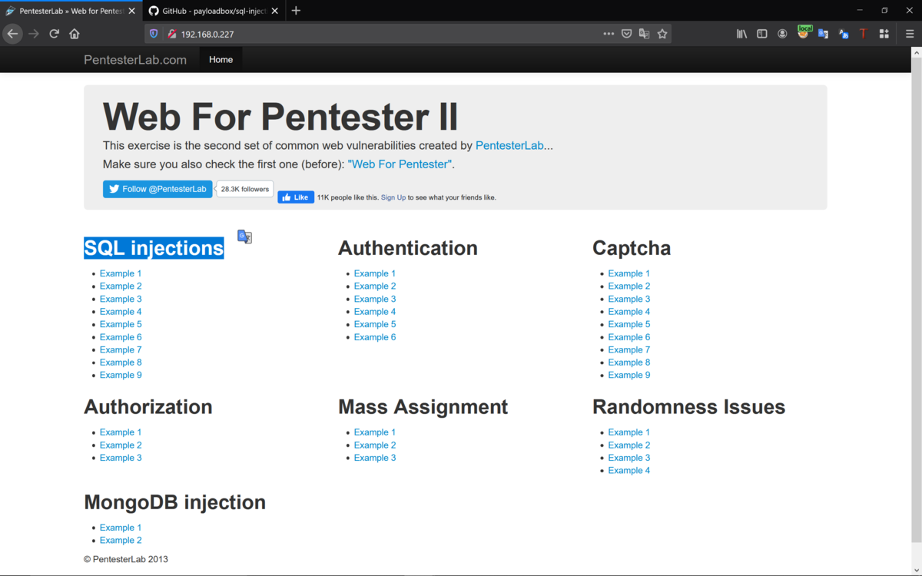Open Captcha Example 7
Screen dimensions: 922x576
pos(629,349)
